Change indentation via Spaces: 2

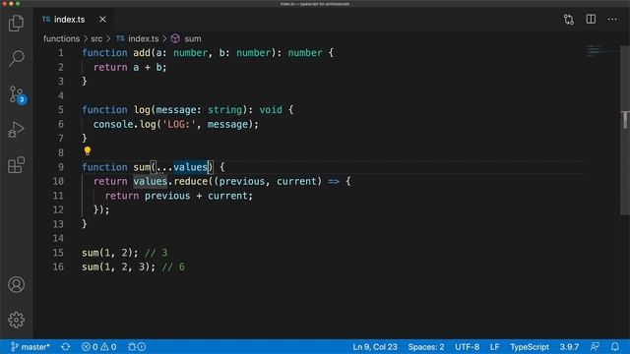coord(426,347)
